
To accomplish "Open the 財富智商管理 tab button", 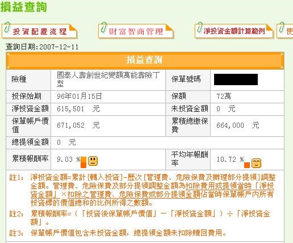I will point(136,31).
